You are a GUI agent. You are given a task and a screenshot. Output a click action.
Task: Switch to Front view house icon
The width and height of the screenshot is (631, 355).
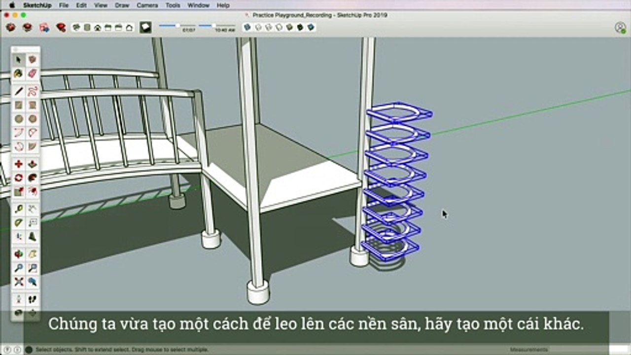[98, 28]
